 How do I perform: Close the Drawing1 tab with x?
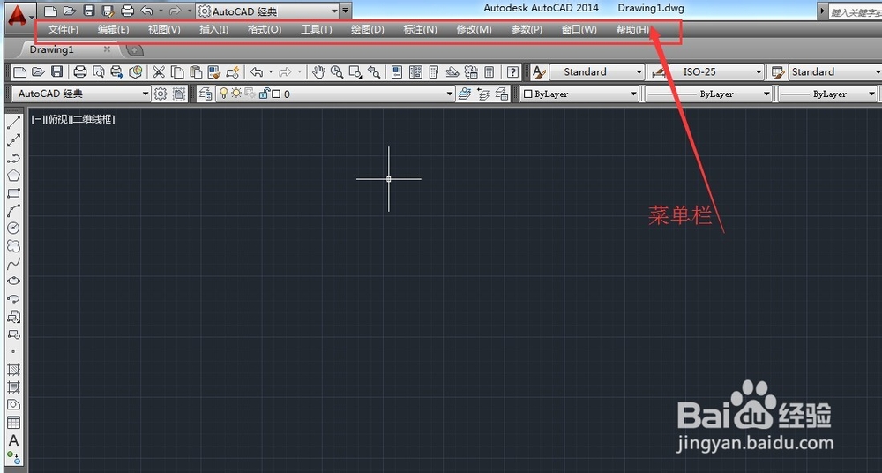[107, 49]
